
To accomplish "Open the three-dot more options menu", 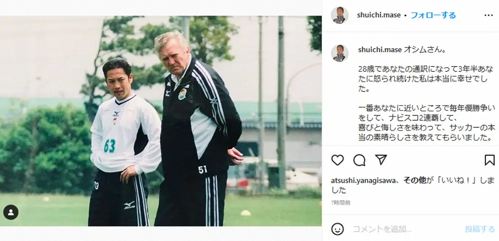I will (489, 15).
